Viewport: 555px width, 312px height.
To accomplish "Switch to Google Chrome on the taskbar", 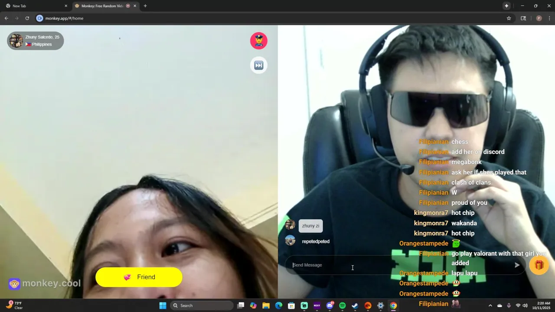I will click(x=393, y=305).
